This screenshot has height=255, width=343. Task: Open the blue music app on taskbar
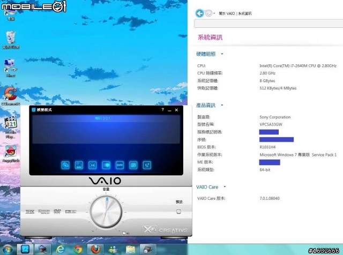point(25,249)
